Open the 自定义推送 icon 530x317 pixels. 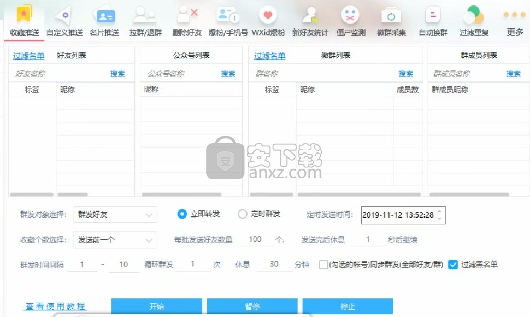[x=64, y=15]
